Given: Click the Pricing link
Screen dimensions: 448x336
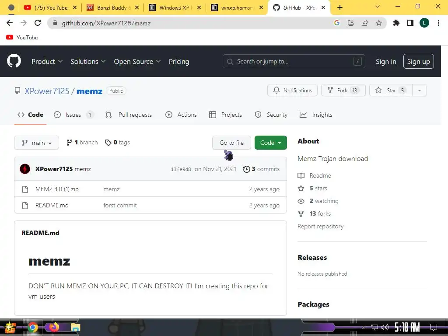Looking at the screenshot, I should click(x=179, y=61).
